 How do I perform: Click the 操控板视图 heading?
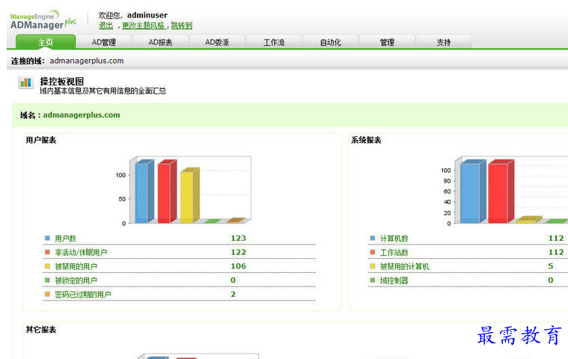[61, 82]
